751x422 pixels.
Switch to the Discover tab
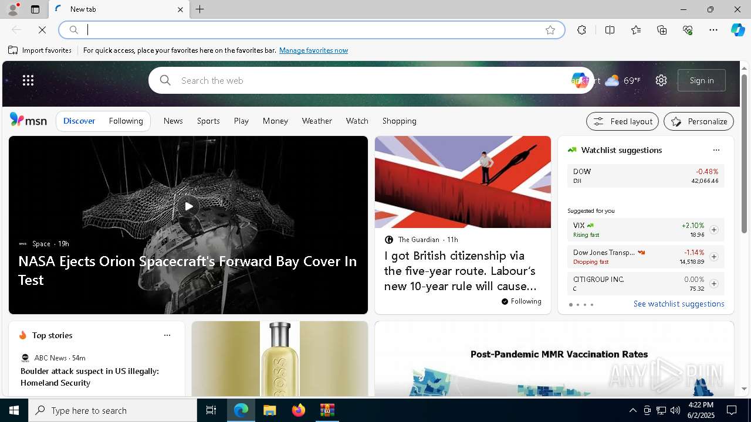(79, 121)
